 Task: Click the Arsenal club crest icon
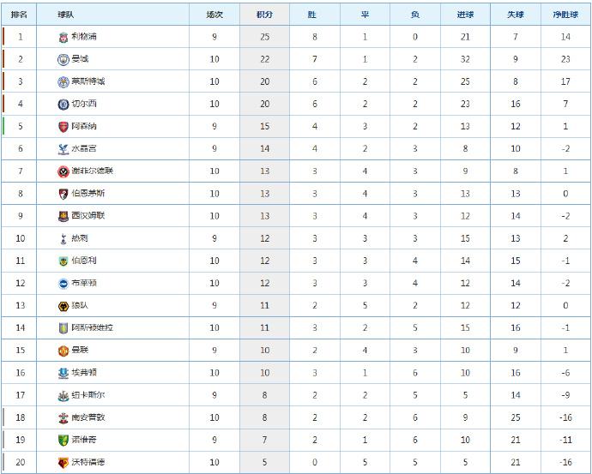[x=63, y=127]
